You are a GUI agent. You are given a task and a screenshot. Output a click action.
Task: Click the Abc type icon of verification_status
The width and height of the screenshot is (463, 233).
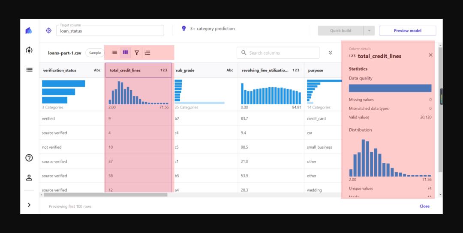coord(97,70)
